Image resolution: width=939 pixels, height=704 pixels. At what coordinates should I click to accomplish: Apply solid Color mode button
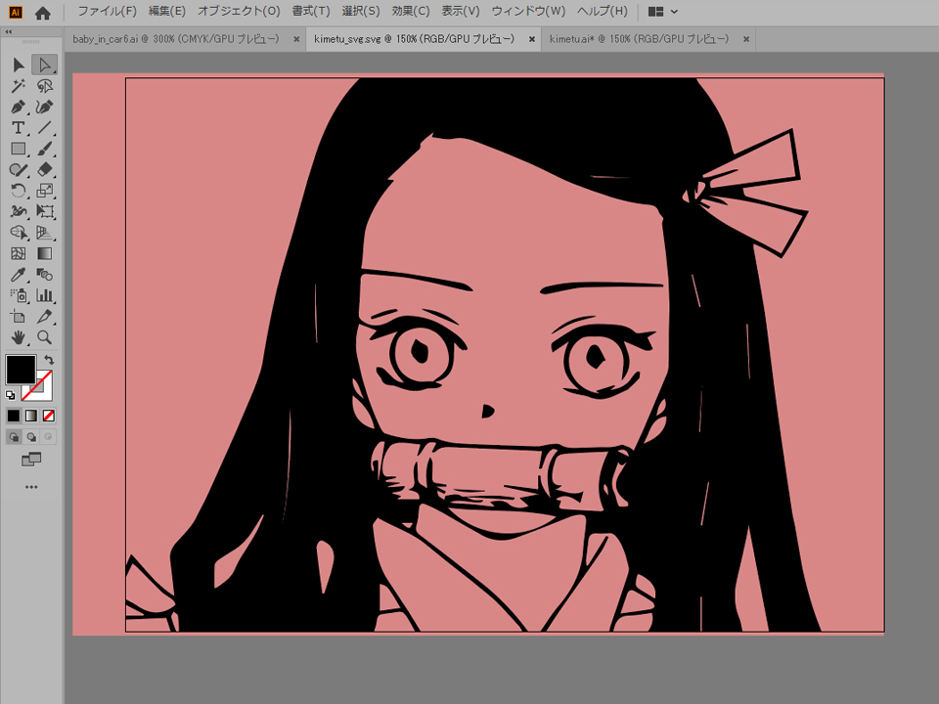13,416
